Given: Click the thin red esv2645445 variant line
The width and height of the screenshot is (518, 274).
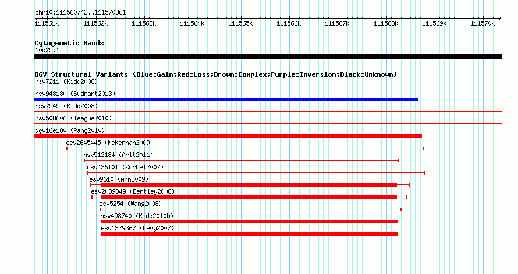Looking at the screenshot, I should (x=246, y=148).
